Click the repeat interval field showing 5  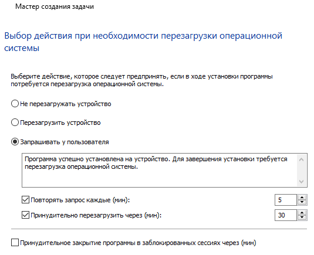coord(286,200)
